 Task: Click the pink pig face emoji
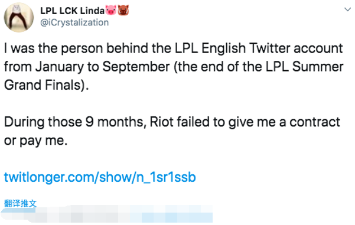click(111, 10)
